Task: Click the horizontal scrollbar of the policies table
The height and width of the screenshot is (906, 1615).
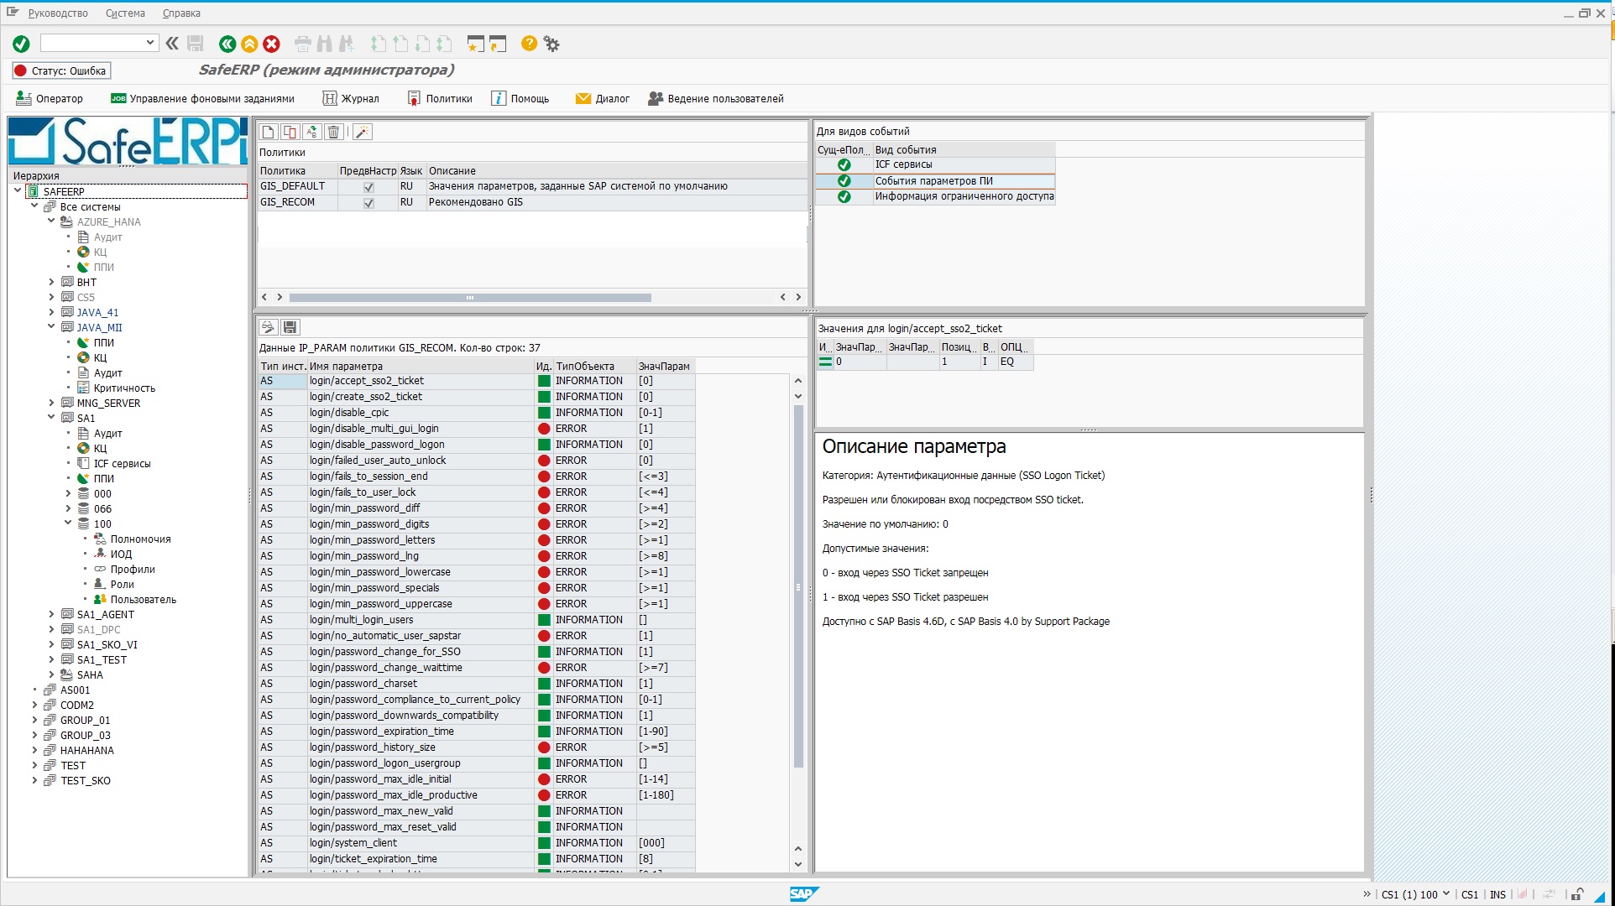Action: [470, 298]
